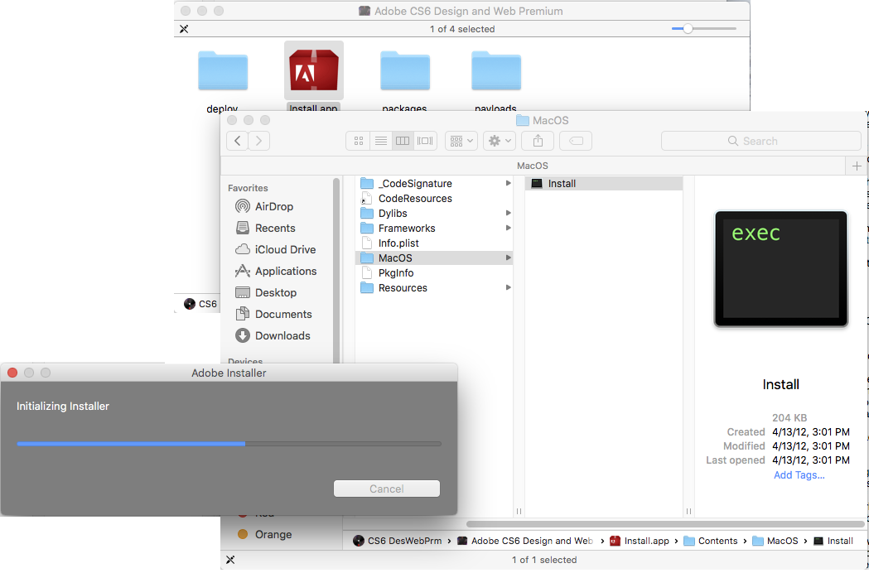
Task: Click Adobe CS6 Design and Web in path bar
Action: point(525,541)
